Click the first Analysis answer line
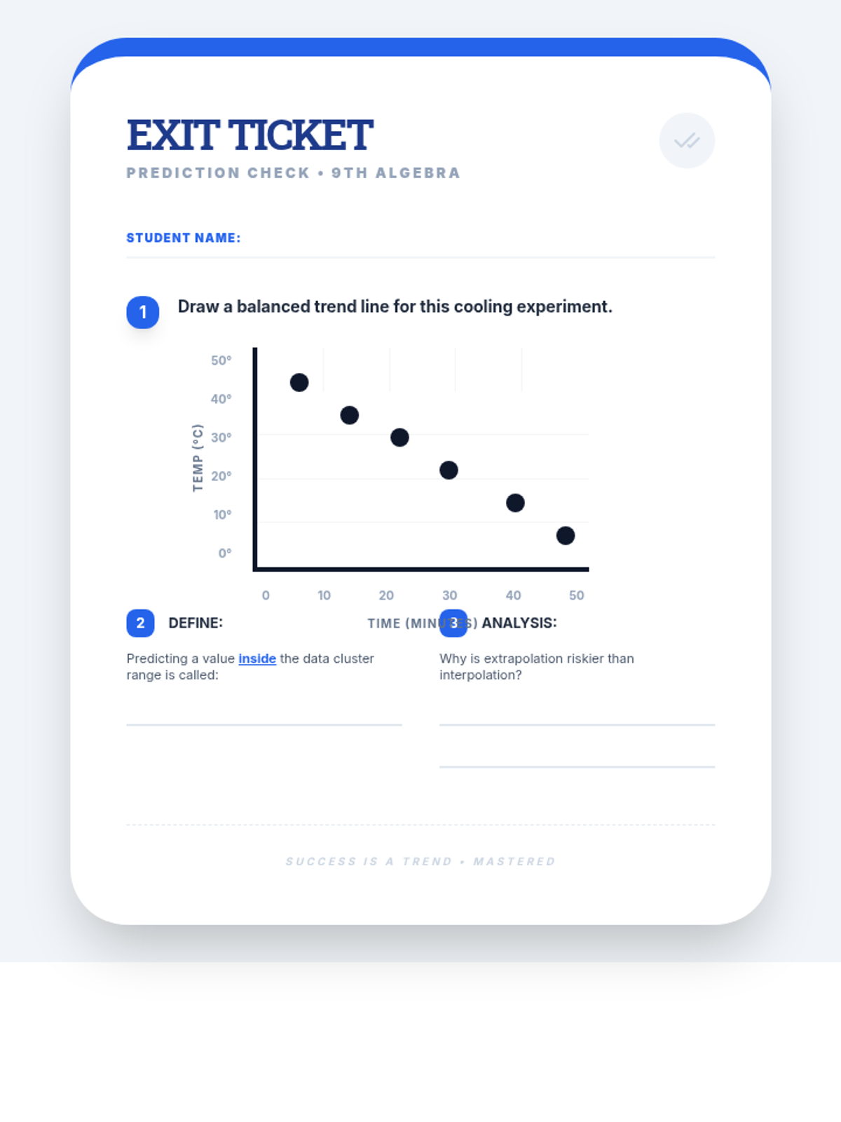This screenshot has height=1122, width=841. click(577, 724)
